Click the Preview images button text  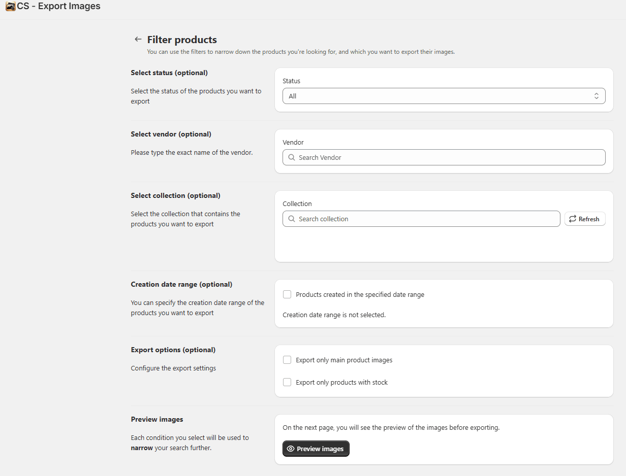[x=320, y=449]
